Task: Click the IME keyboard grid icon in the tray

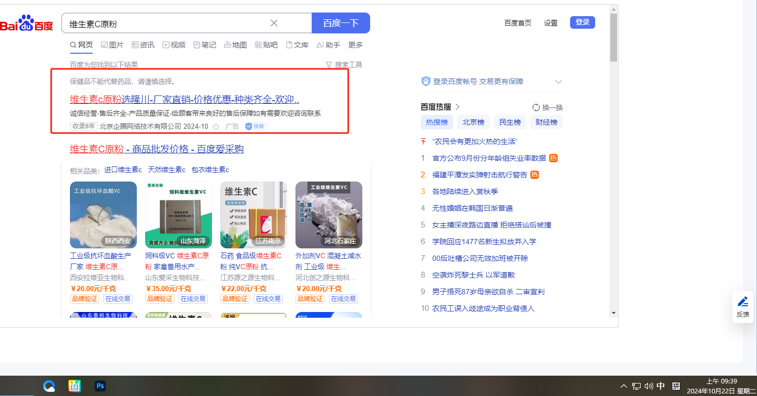Action: click(676, 386)
